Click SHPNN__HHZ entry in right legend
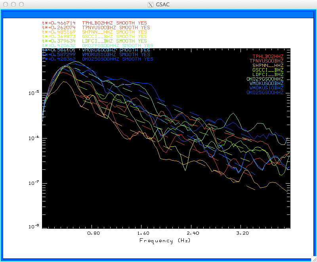 point(268,65)
